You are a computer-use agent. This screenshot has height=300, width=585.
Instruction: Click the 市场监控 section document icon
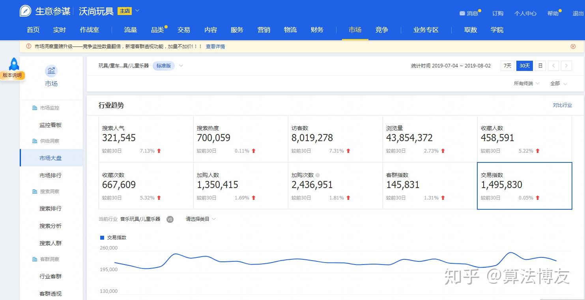[x=34, y=108]
